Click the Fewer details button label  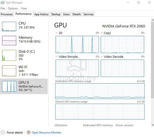[x=15, y=132]
